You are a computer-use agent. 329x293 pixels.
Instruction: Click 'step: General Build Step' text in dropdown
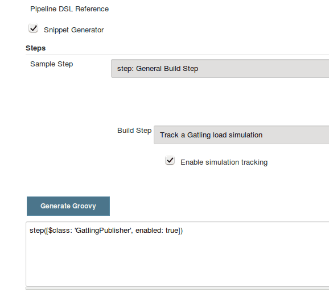pos(158,69)
